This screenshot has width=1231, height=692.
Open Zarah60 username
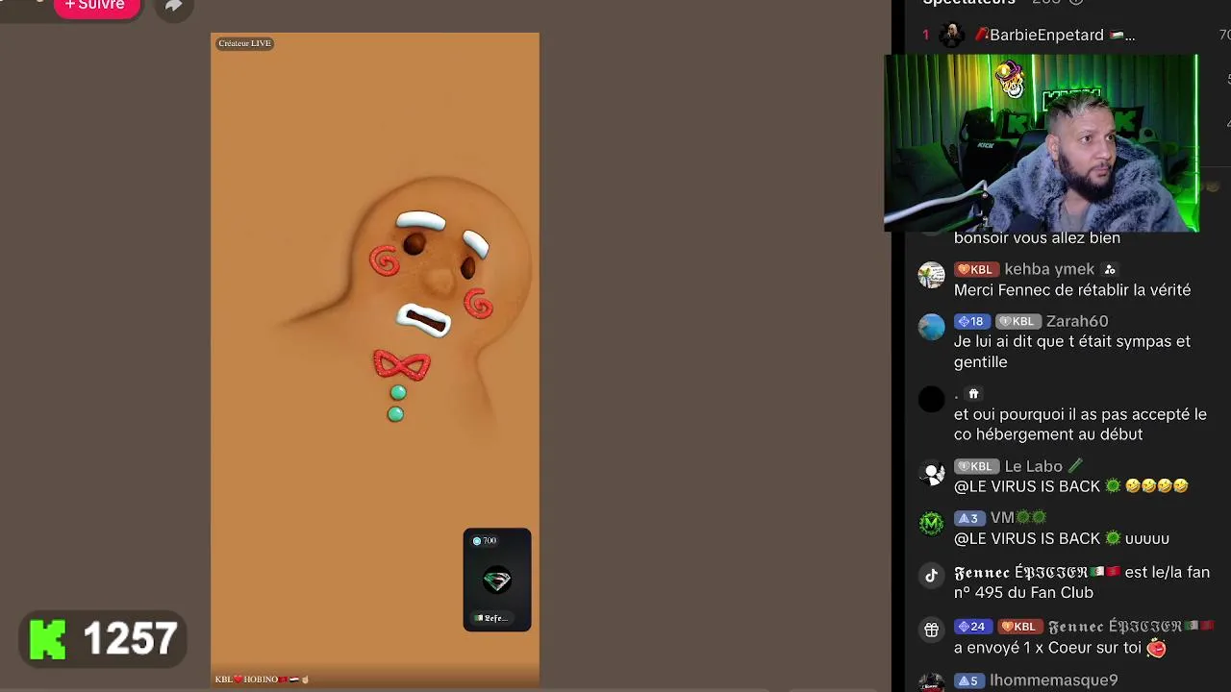1077,321
